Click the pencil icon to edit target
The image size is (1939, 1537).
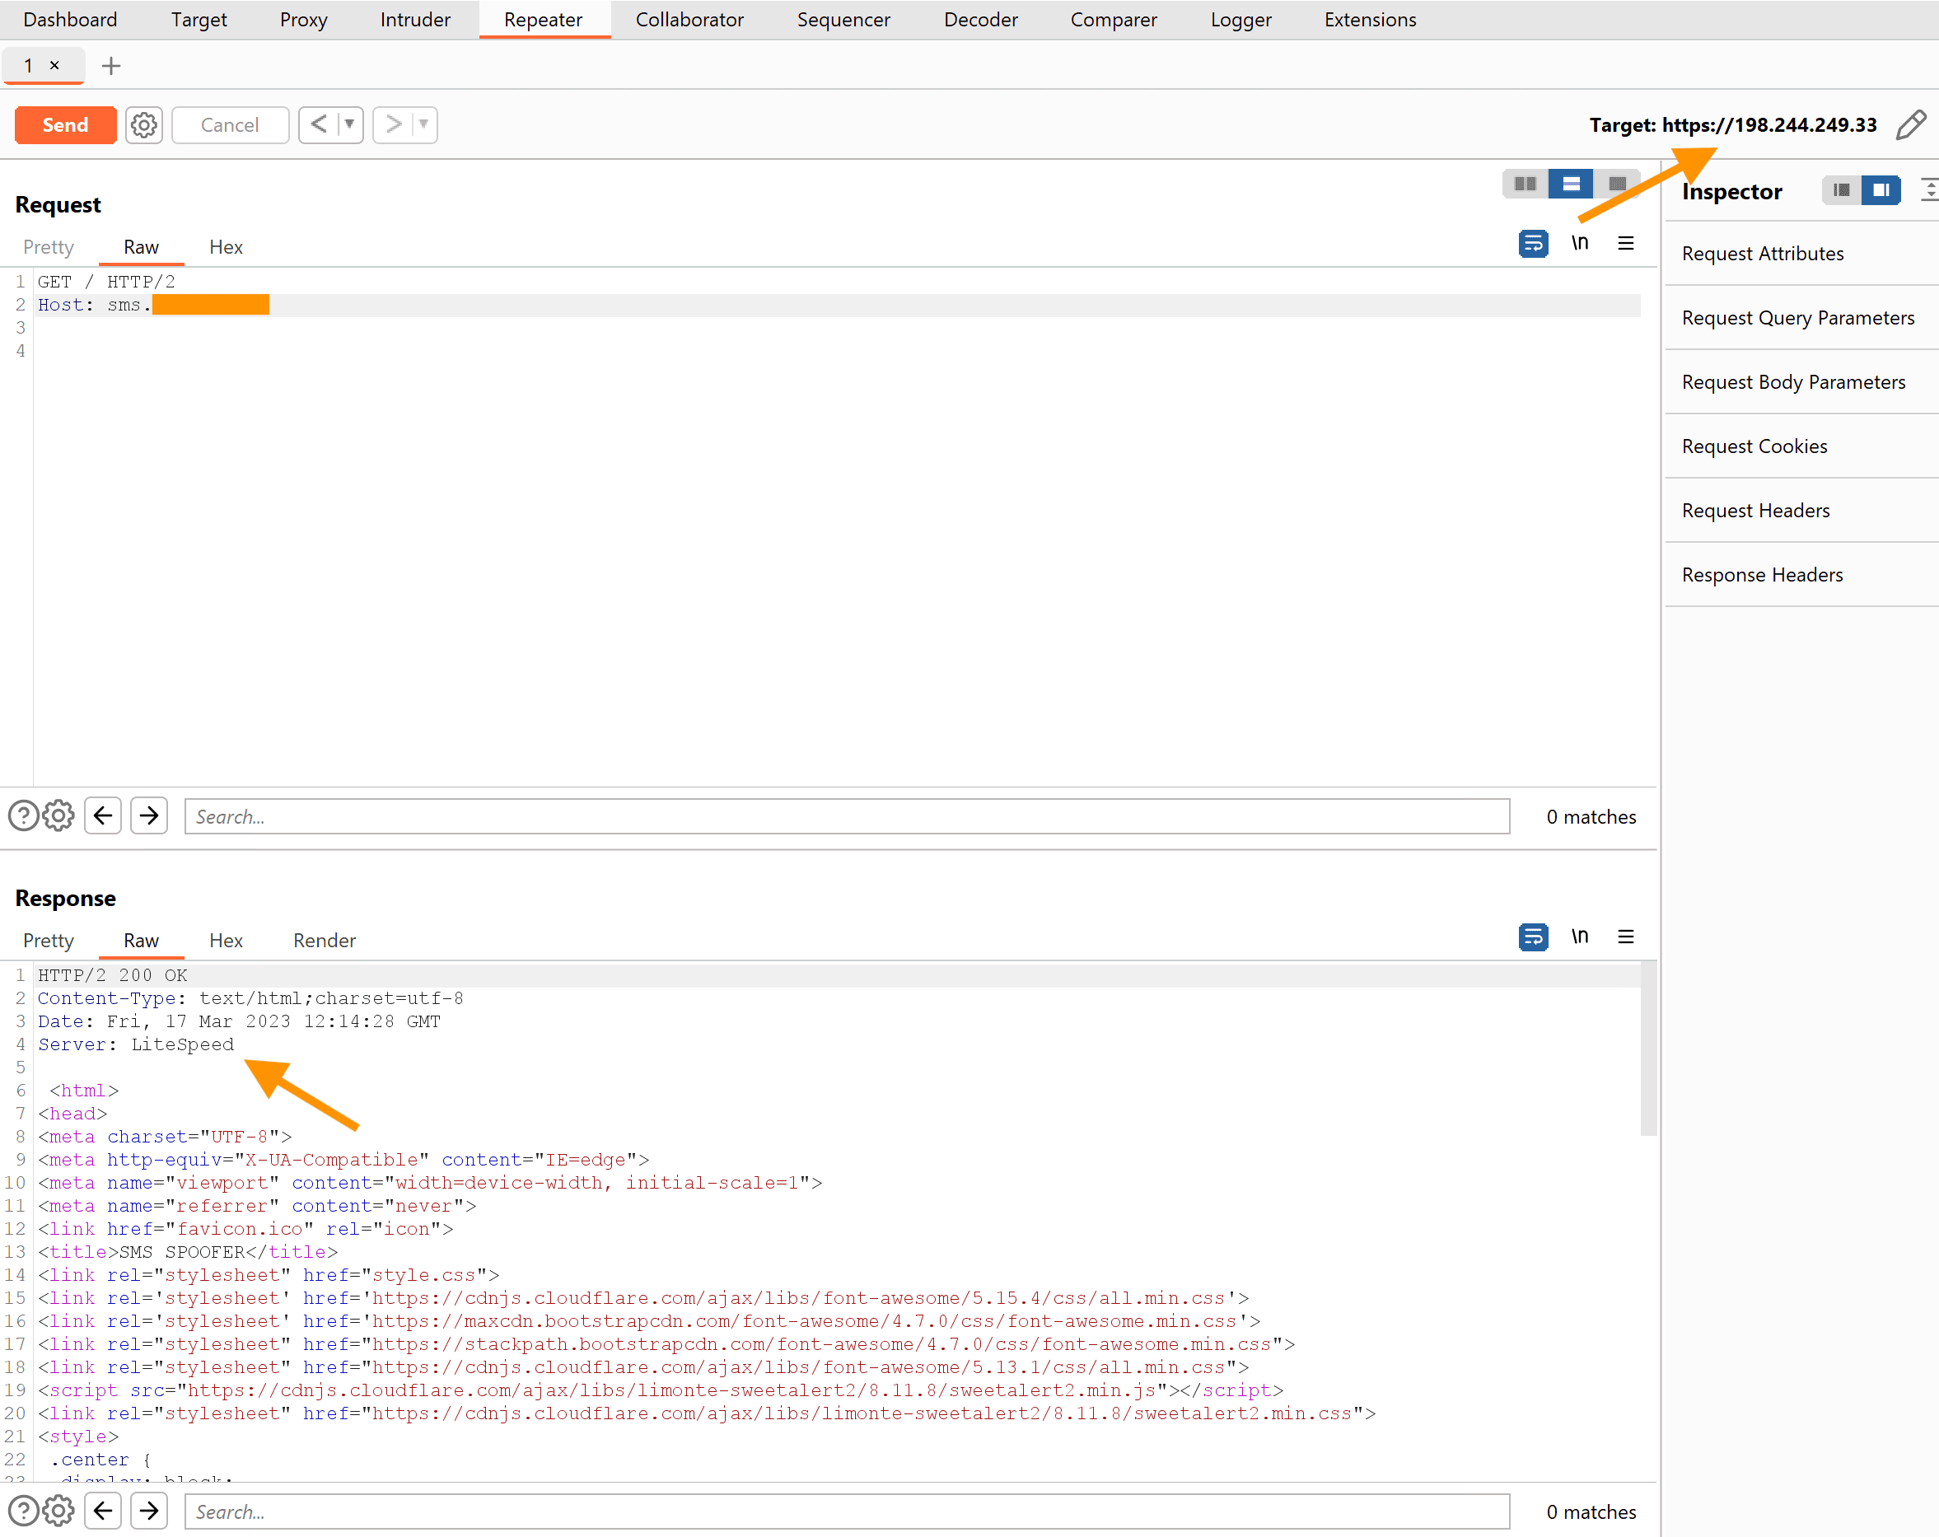pyautogui.click(x=1911, y=125)
